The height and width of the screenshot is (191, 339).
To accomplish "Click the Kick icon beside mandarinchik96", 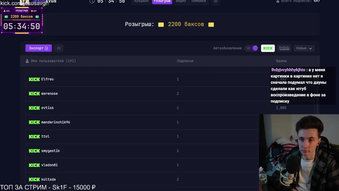I will pos(34,122).
